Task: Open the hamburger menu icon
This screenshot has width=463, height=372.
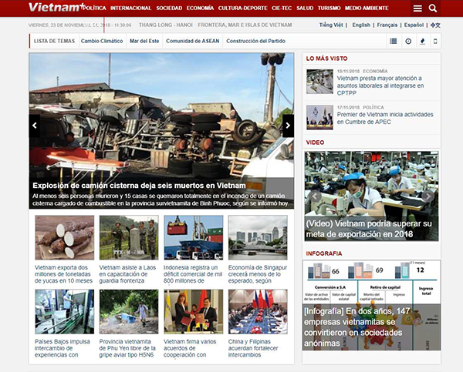Action: tap(417, 8)
